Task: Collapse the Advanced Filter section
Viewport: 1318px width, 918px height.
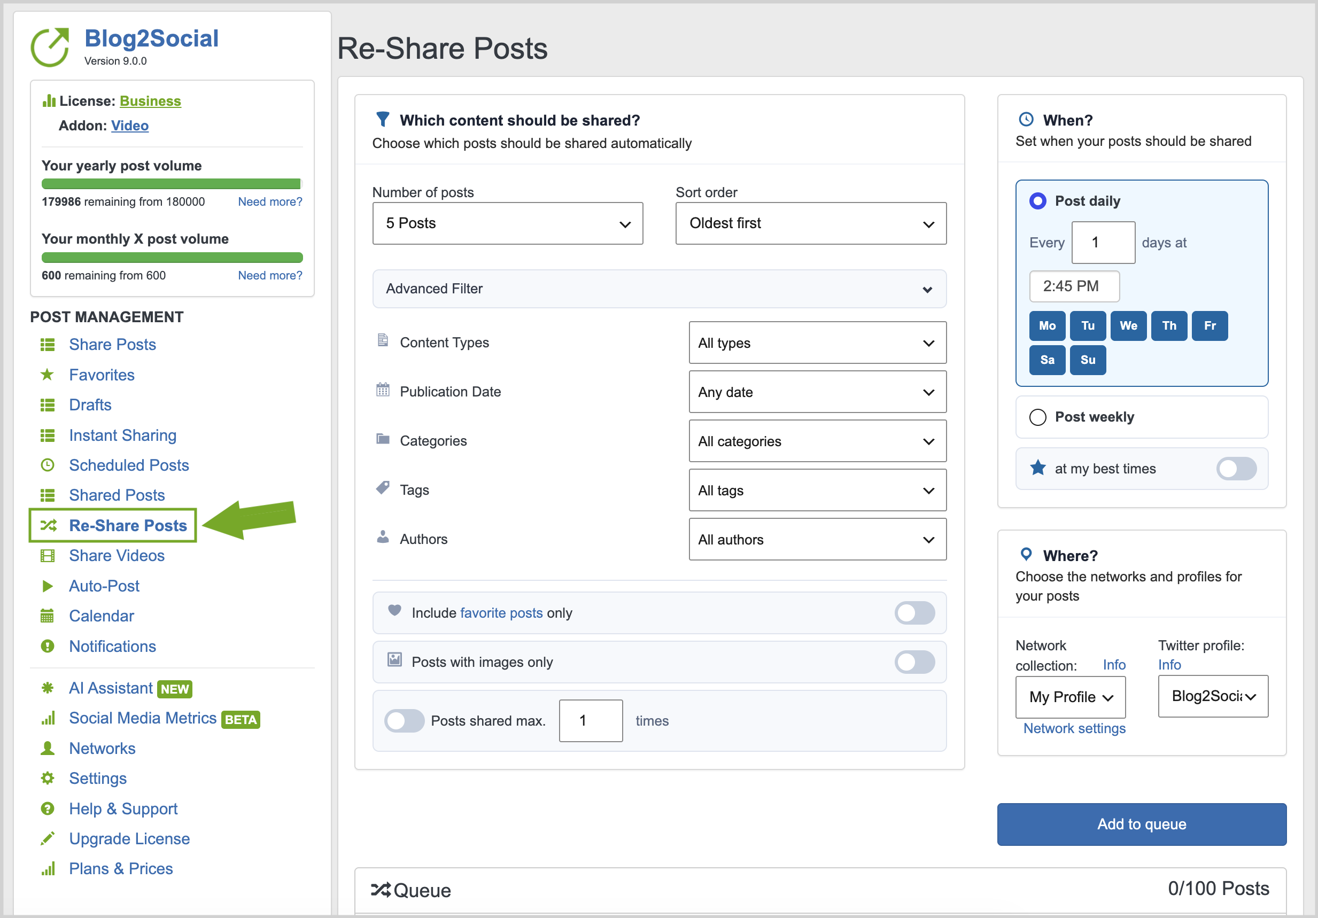Action: (659, 289)
